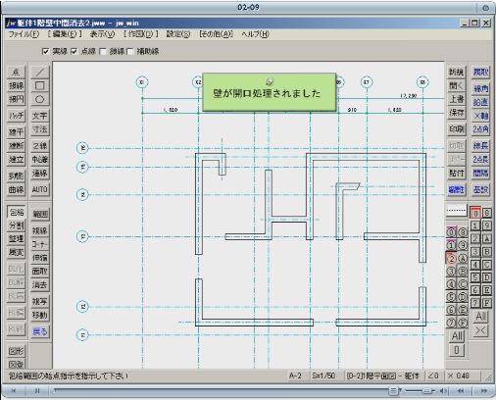496x401 pixels.
Task: Choose the 文字 text tool
Action: [x=40, y=116]
